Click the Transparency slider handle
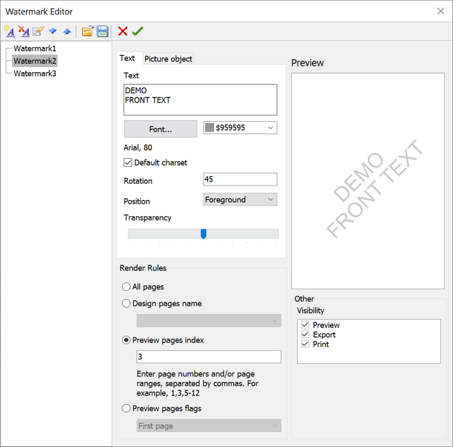Viewport: 453px width, 447px height. tap(204, 233)
